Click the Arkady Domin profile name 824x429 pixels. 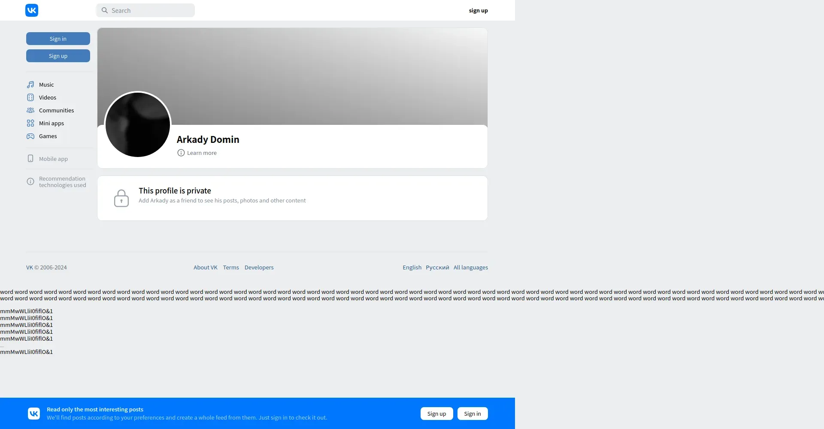[208, 139]
